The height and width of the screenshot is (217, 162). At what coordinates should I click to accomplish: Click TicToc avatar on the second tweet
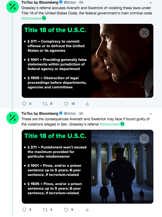[x=13, y=118]
